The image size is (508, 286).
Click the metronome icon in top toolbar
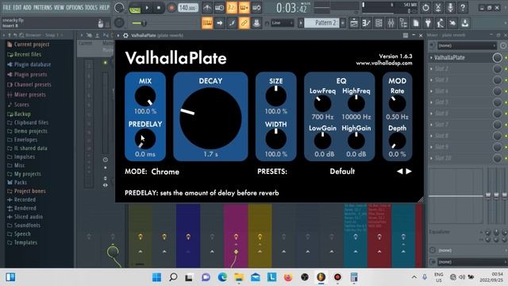click(x=207, y=7)
